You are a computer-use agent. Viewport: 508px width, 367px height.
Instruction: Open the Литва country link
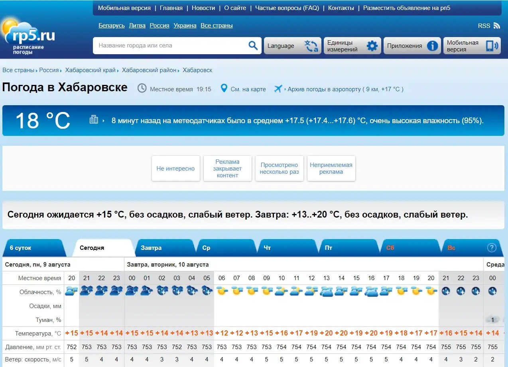click(137, 26)
